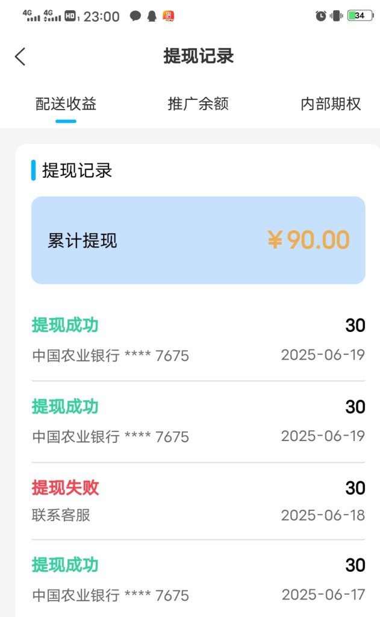The image size is (380, 617).
Task: Open the first 提现成功 record dated 2025-06-19
Action: 198,340
